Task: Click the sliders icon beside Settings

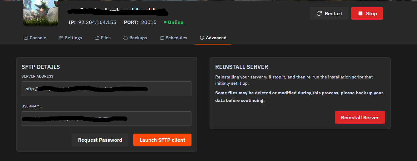Action: point(61,38)
